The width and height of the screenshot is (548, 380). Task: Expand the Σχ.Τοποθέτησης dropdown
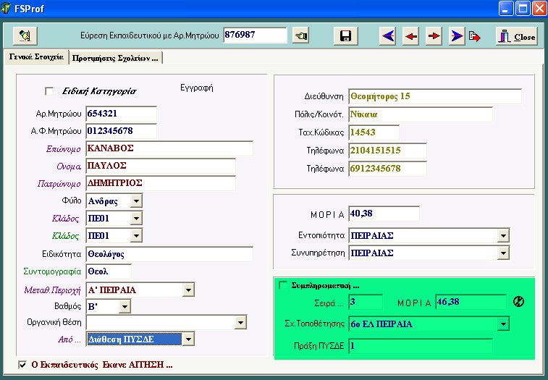click(x=503, y=324)
